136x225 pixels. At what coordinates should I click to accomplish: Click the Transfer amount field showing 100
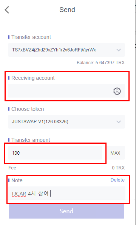[x=55, y=153]
